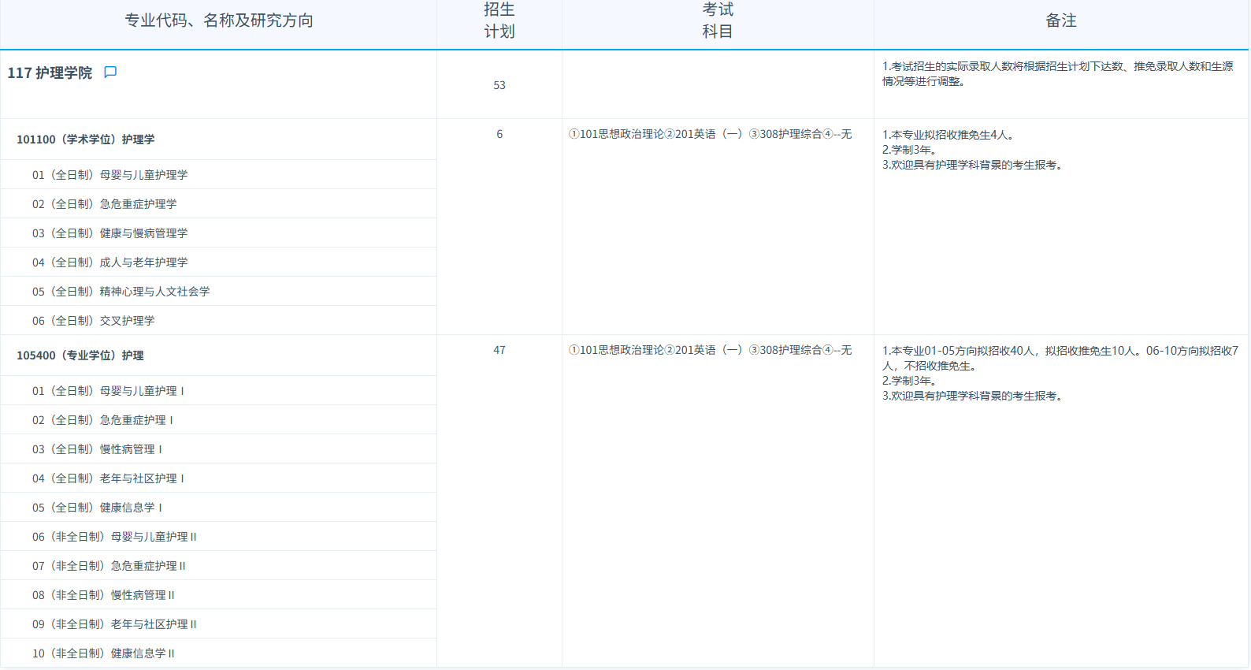Screen dimensions: 1251x670
Task: Click the 专业代码、名称及研究方向 column header
Action: pyautogui.click(x=219, y=20)
